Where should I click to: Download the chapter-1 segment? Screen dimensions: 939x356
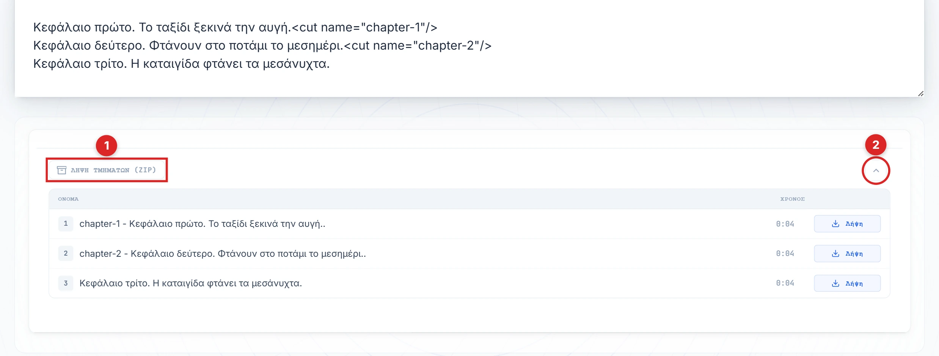[847, 224]
